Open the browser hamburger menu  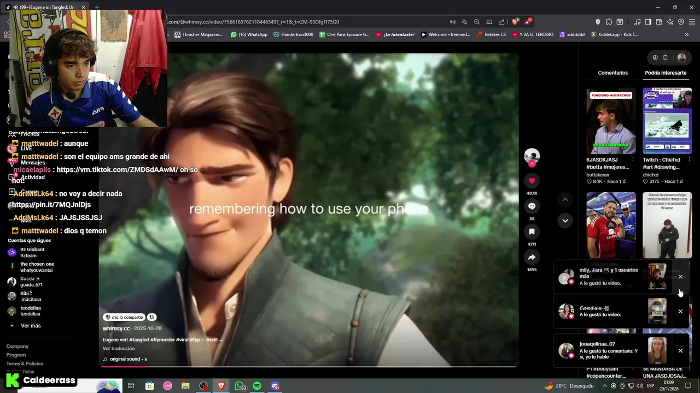tap(692, 22)
